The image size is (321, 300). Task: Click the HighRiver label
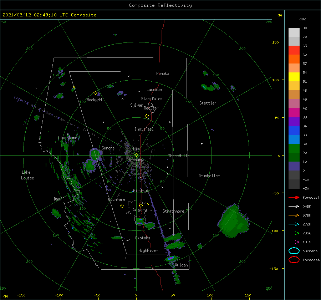pyautogui.click(x=148, y=250)
